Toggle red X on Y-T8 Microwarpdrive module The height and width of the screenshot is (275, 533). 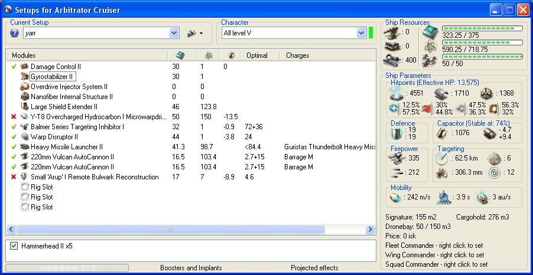point(14,117)
